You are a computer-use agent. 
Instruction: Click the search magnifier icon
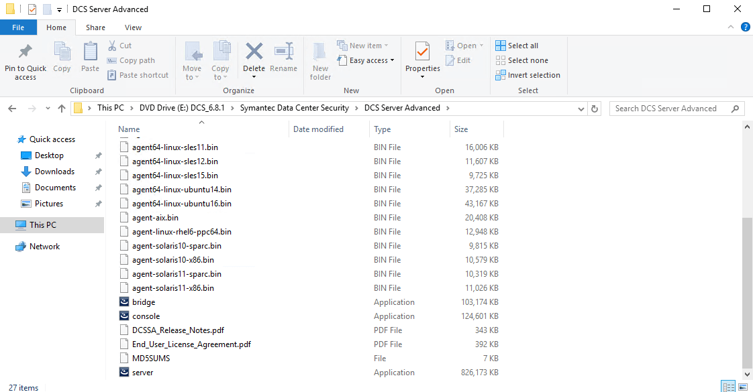click(x=735, y=109)
